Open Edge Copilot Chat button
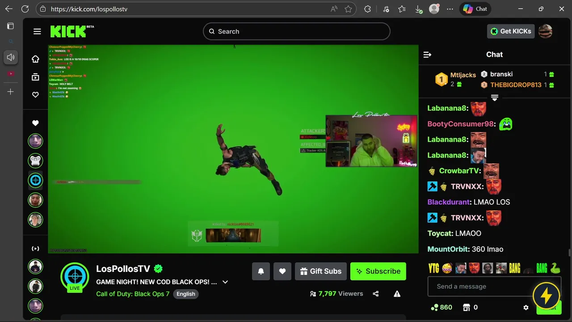This screenshot has width=572, height=322. click(475, 9)
